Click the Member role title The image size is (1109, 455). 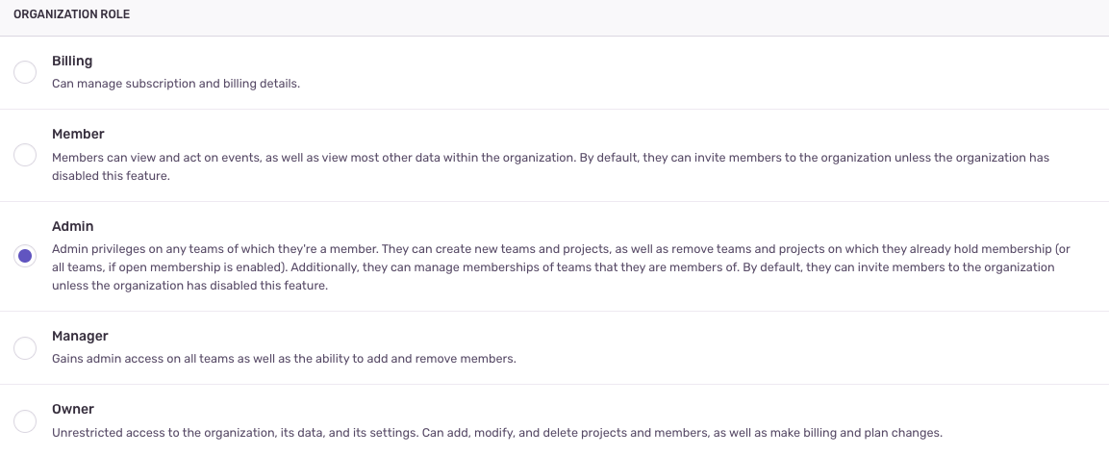78,134
